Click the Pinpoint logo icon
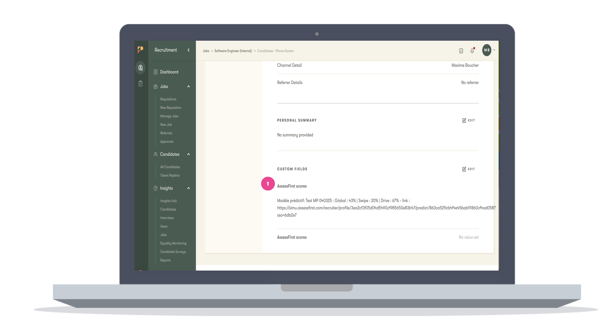The image size is (606, 327). tap(140, 50)
